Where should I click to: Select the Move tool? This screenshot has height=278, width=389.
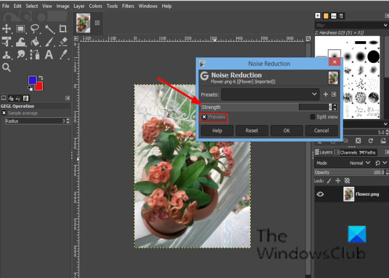click(7, 28)
